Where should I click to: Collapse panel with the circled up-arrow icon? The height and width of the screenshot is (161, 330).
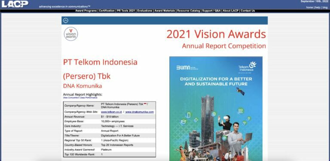pos(66,21)
